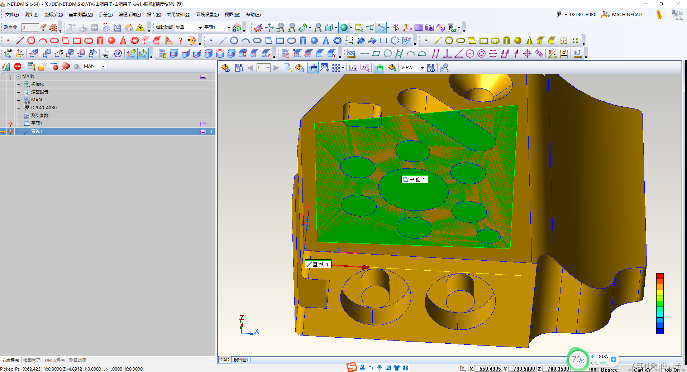Toggle the report label display button
The image size is (687, 372).
[x=313, y=68]
